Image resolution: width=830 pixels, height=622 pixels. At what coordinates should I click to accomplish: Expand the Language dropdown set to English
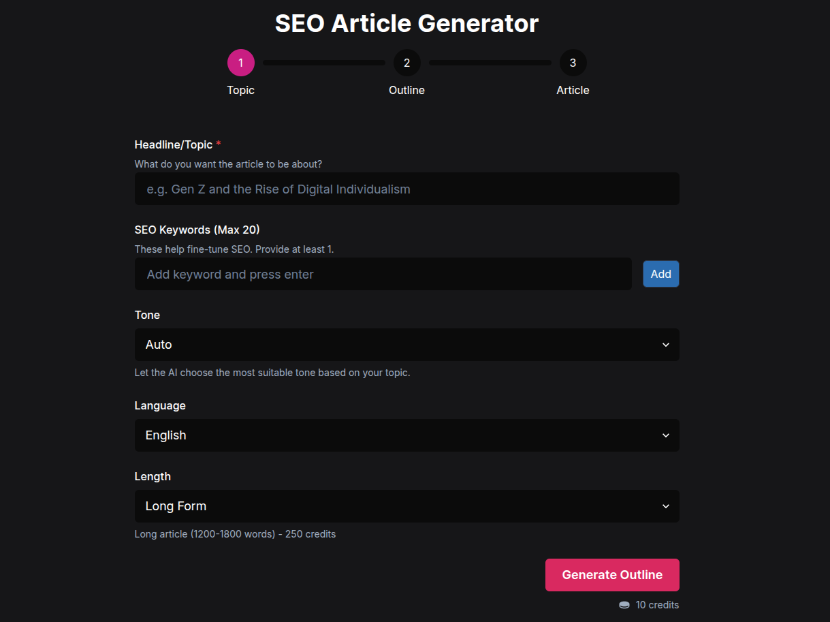[406, 435]
